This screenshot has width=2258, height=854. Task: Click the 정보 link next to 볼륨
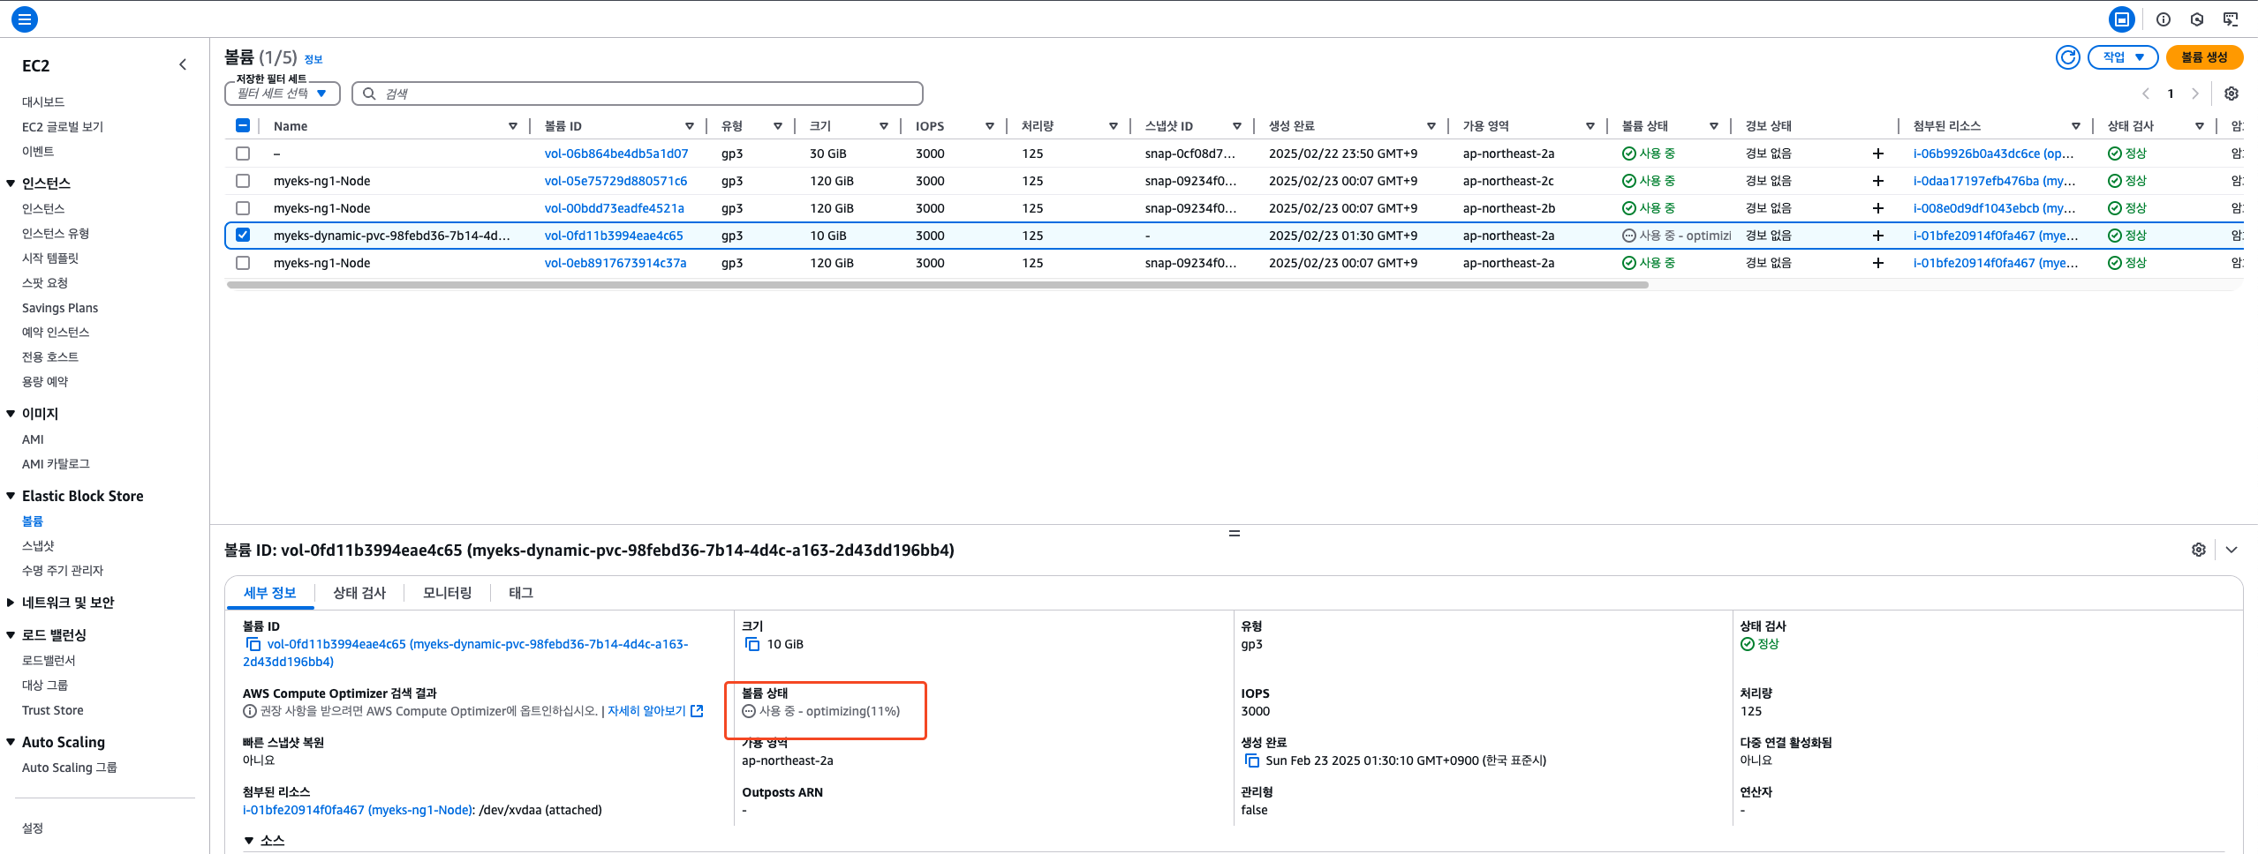coord(313,59)
